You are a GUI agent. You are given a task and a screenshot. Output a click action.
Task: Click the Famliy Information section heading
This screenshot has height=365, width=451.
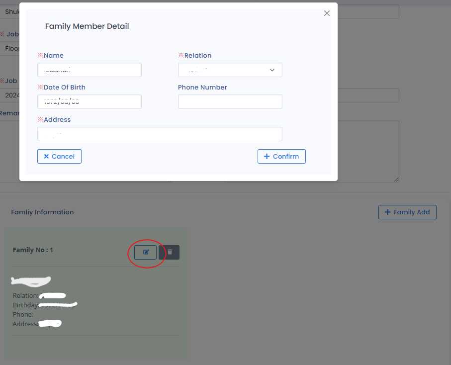tap(42, 212)
